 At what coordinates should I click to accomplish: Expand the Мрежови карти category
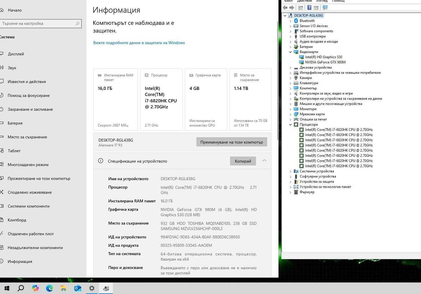pos(291,114)
